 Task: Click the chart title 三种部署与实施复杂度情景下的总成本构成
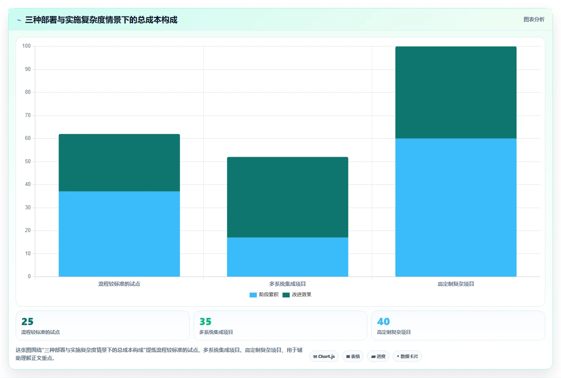coord(101,20)
